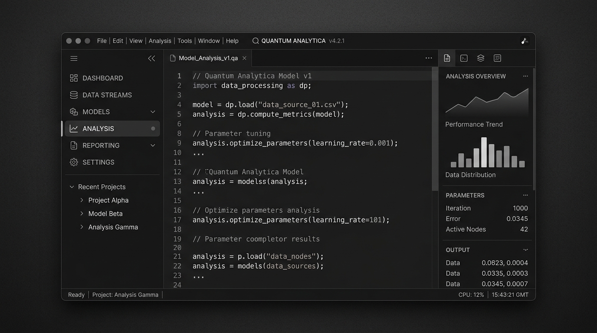597x333 pixels.
Task: Click Iteration value 1000
Action: 520,208
